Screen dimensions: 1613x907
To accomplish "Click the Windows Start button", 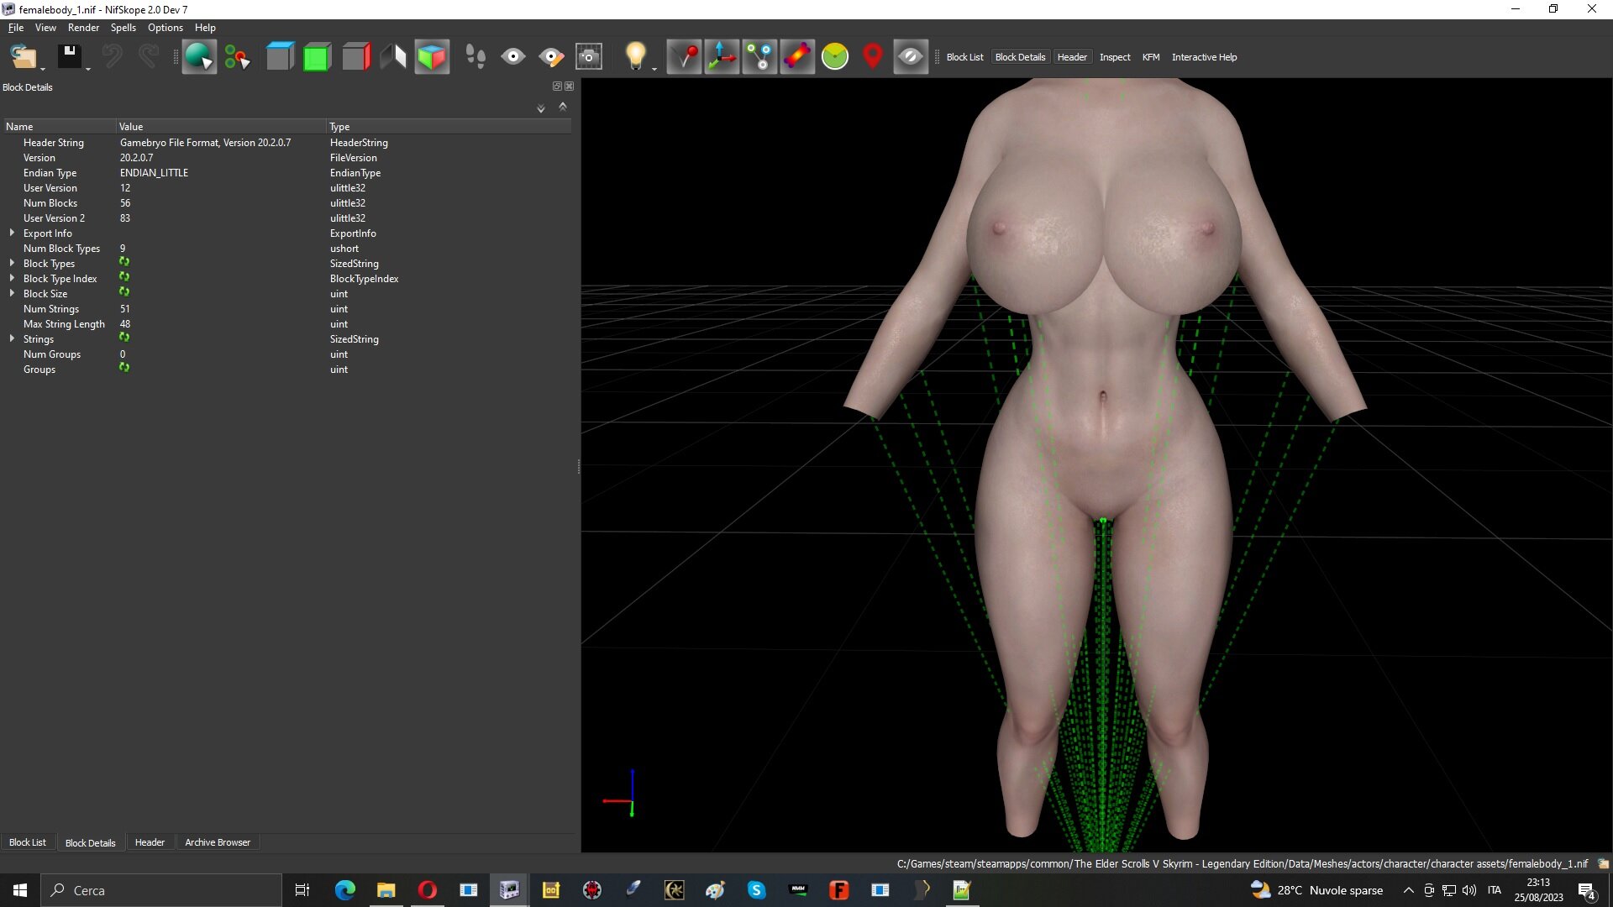I will pos(20,890).
